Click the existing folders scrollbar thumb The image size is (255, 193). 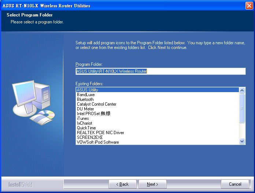pyautogui.click(x=242, y=108)
